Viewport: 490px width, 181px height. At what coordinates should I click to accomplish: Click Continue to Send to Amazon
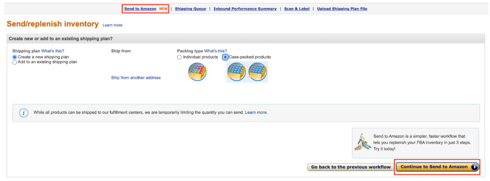[x=437, y=167]
